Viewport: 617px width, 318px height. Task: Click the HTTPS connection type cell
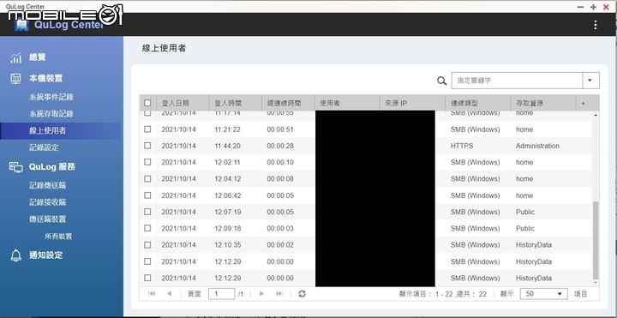[462, 146]
